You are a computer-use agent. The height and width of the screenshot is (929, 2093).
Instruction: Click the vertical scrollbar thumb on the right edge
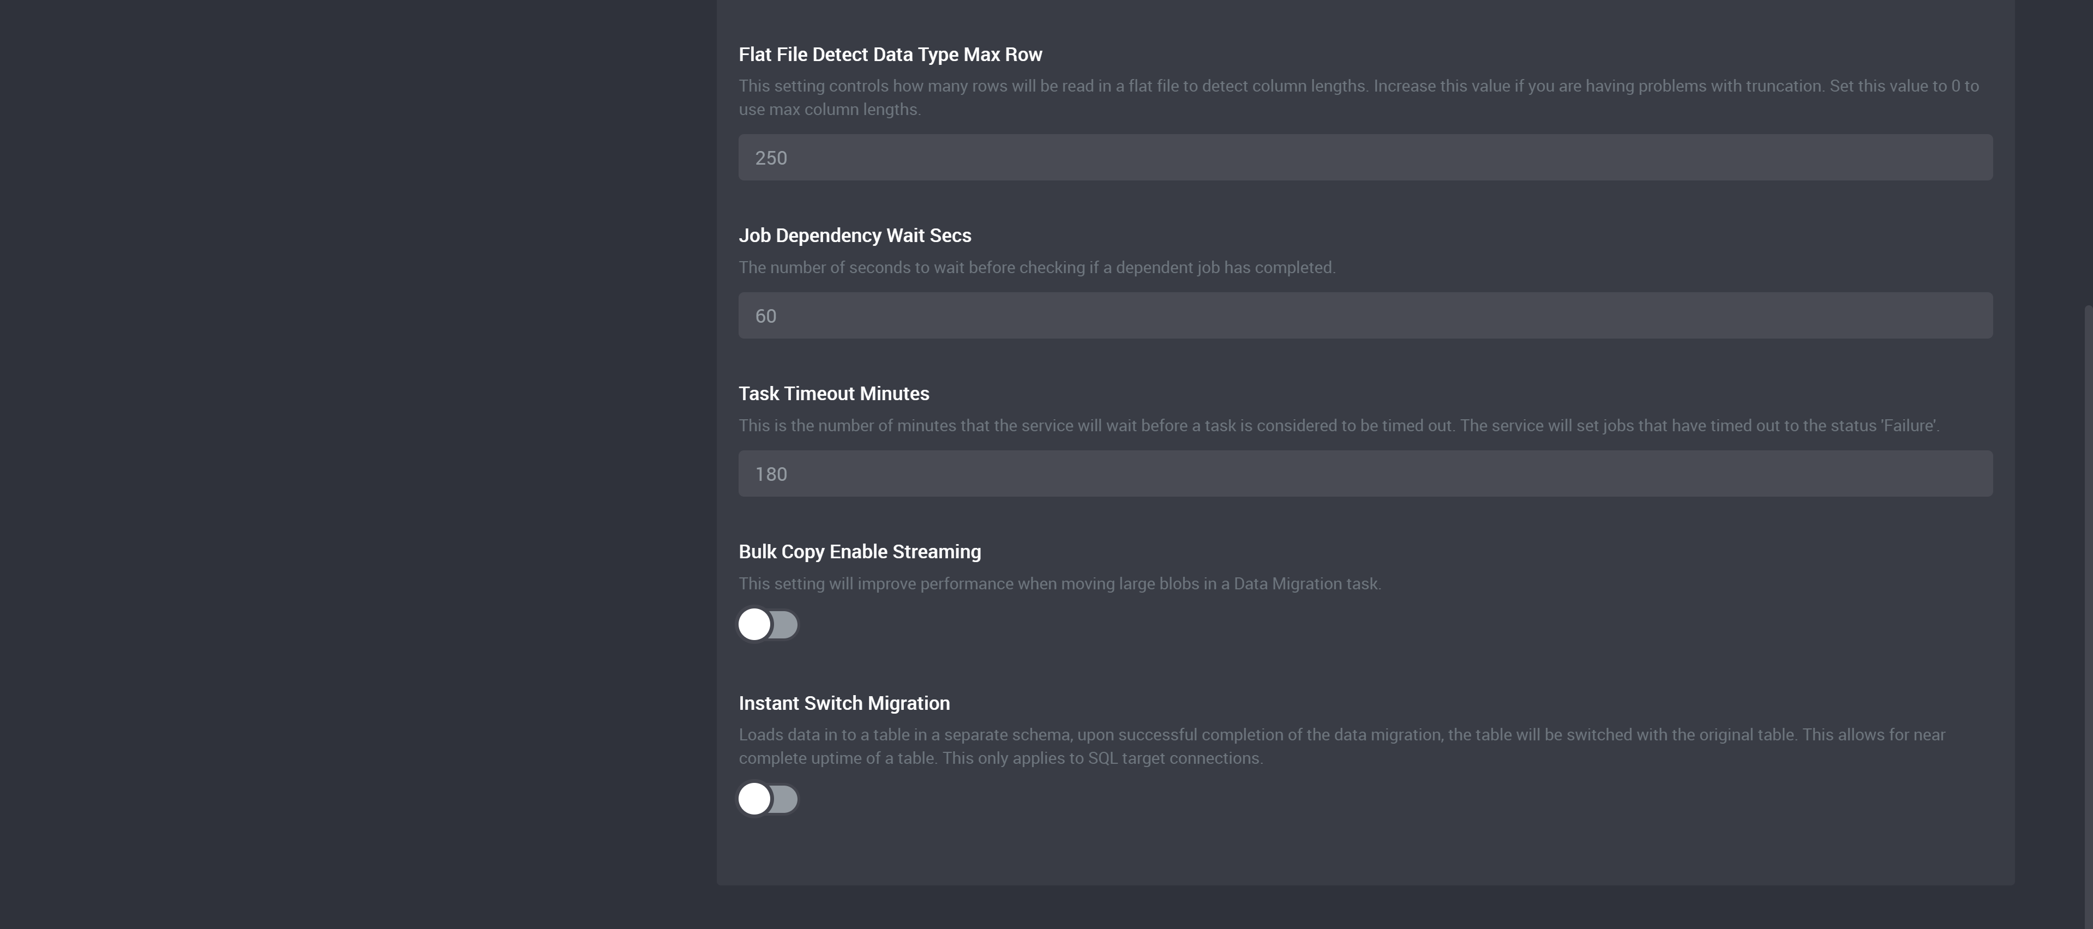tap(2088, 617)
